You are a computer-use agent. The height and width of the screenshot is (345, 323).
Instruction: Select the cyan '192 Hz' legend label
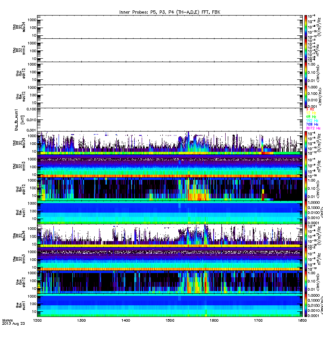[312, 121]
